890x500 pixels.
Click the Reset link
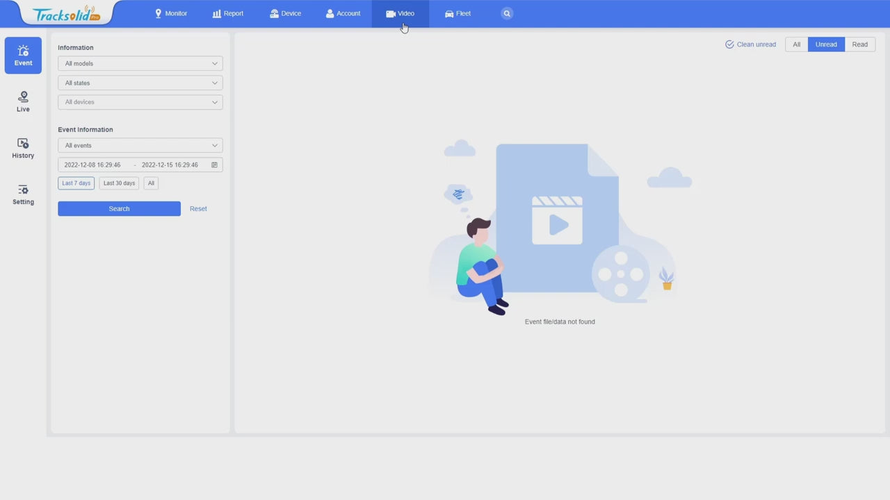tap(198, 209)
